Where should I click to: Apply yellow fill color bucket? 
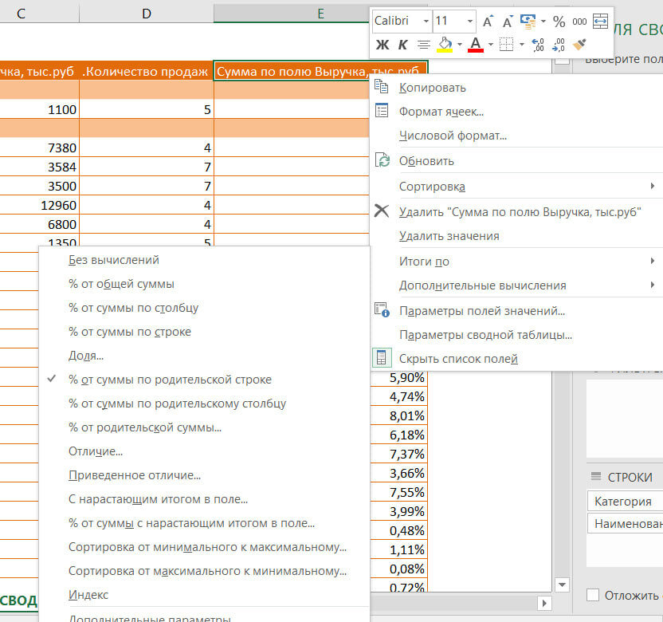[x=445, y=45]
